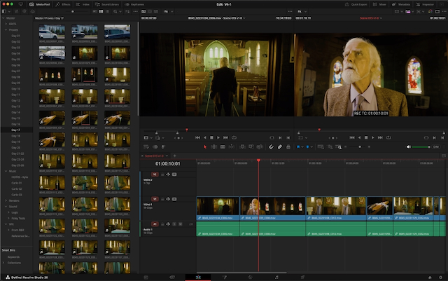Open the Mixer panel
Screen dimensions: 448x281
pos(379,4)
